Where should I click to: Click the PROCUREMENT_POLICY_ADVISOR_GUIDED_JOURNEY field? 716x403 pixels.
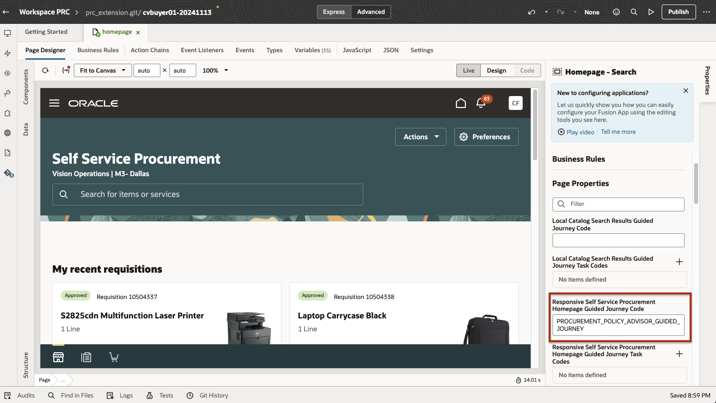(x=618, y=325)
